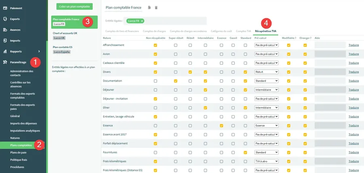The image size is (364, 173).
Task: Open the Imports sidebar icon
Action: point(5,40)
